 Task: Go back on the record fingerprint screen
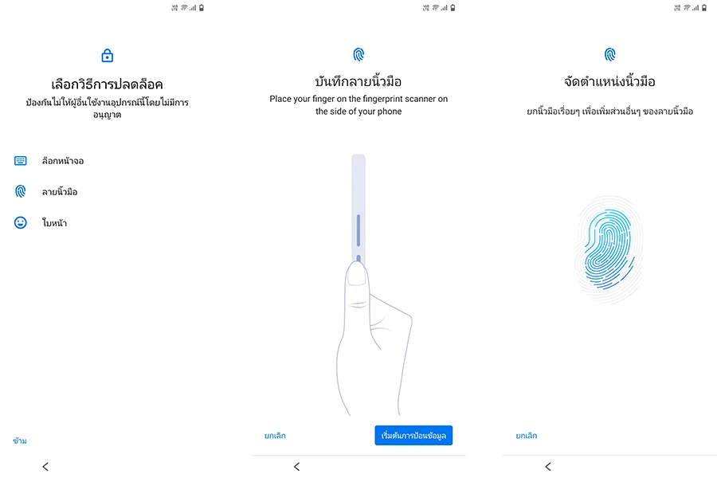point(297,467)
